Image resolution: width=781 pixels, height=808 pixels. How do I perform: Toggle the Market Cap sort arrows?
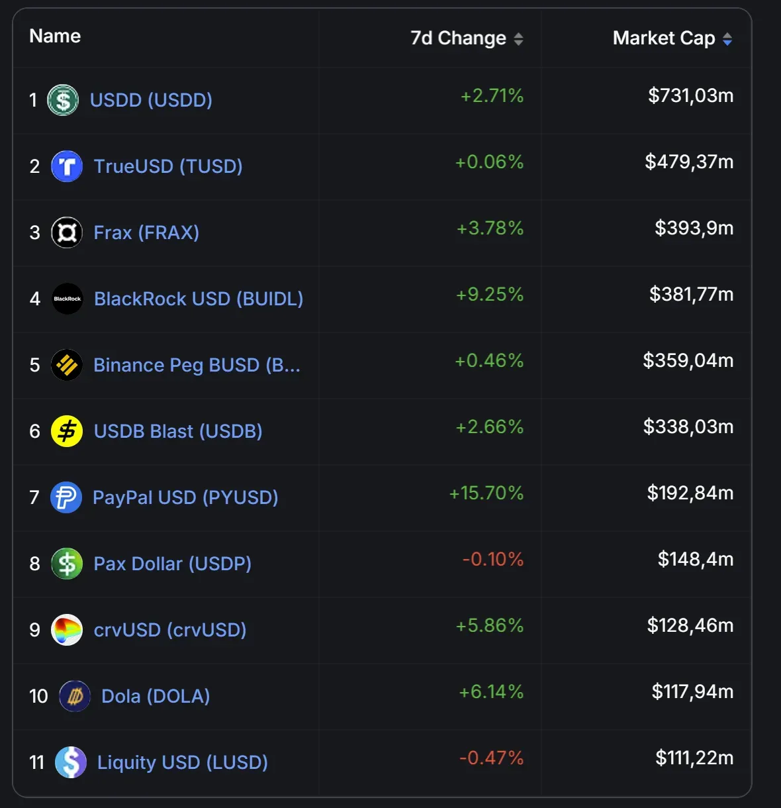tap(727, 39)
